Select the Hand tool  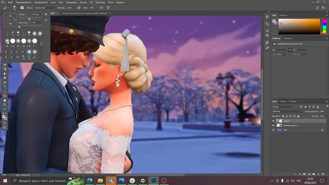coord(5,100)
